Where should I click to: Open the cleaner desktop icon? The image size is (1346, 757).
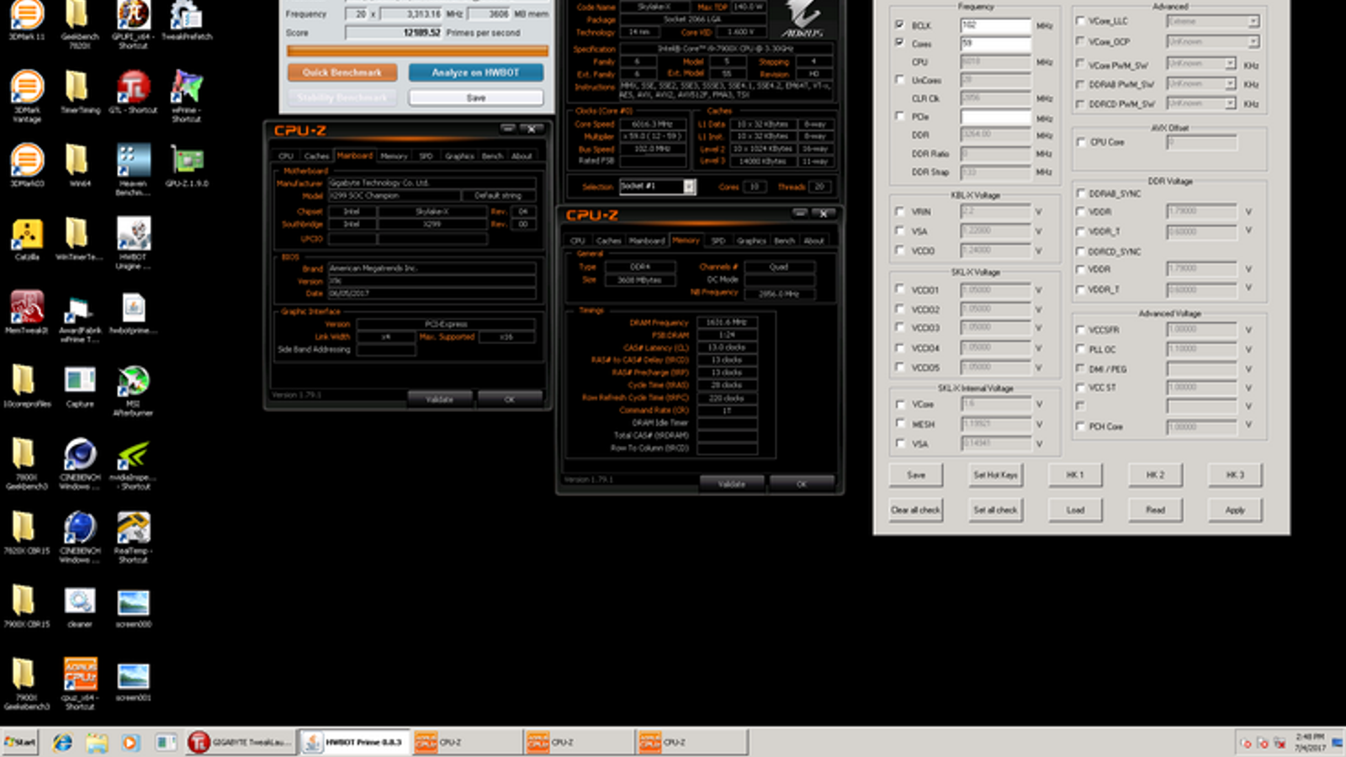(x=80, y=608)
